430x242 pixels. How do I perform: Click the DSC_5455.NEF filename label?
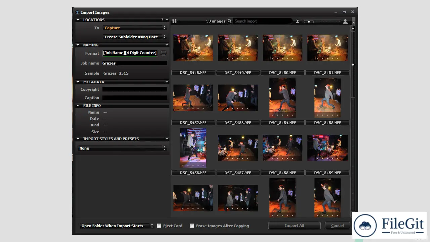click(328, 123)
